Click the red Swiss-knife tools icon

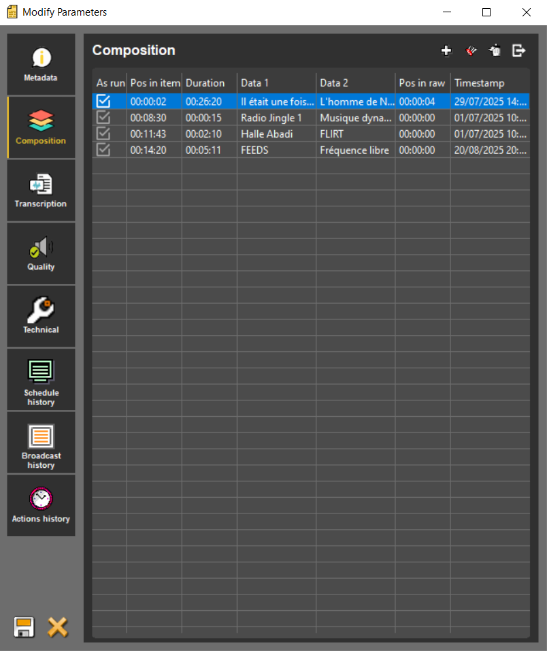pyautogui.click(x=471, y=50)
